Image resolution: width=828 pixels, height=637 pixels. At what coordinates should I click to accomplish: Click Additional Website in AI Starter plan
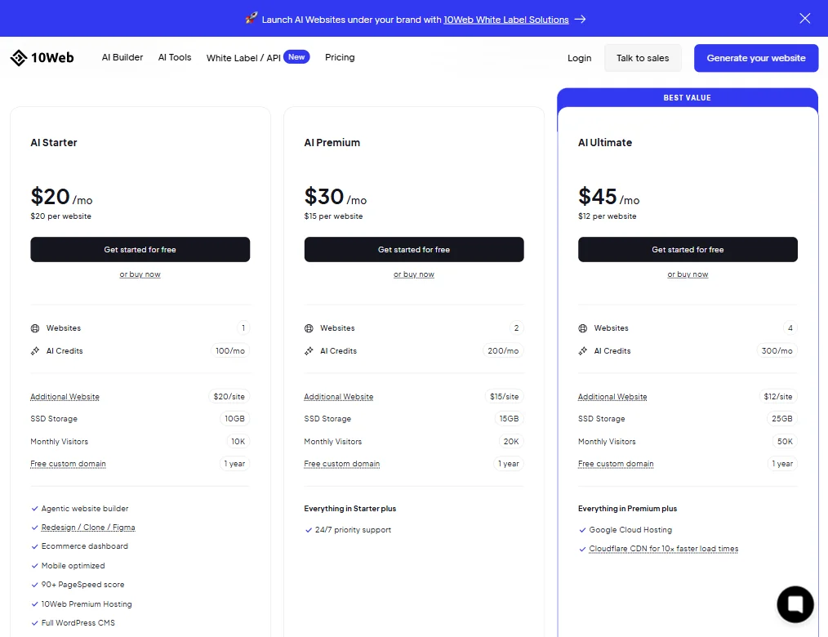coord(65,397)
